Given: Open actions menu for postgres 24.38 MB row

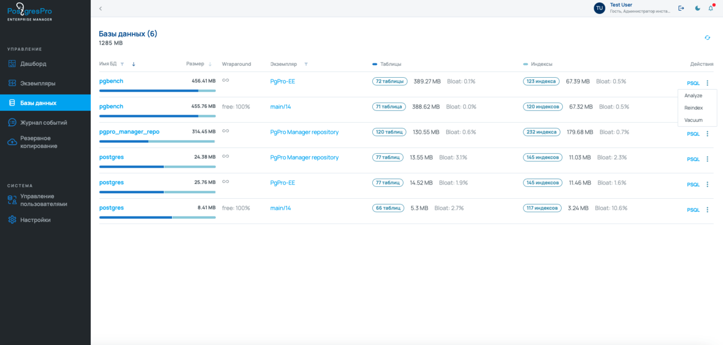Looking at the screenshot, I should [x=707, y=159].
